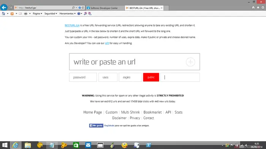This screenshot has height=149, width=266.
Task: Open the Stats footer link
Action: pos(179,112)
